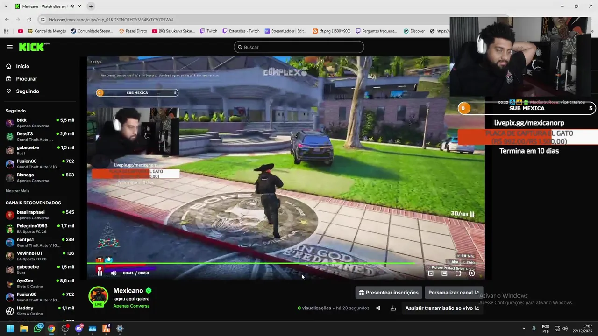This screenshot has width=598, height=336.
Task: Toggle picture-in-picture mini player
Action: tap(431, 273)
